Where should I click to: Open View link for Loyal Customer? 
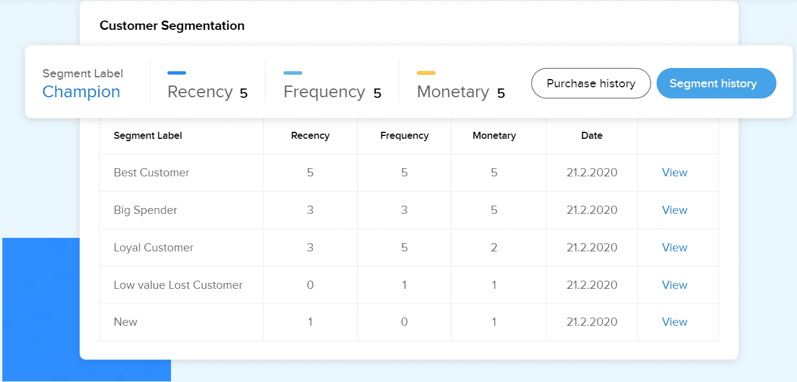tap(675, 247)
